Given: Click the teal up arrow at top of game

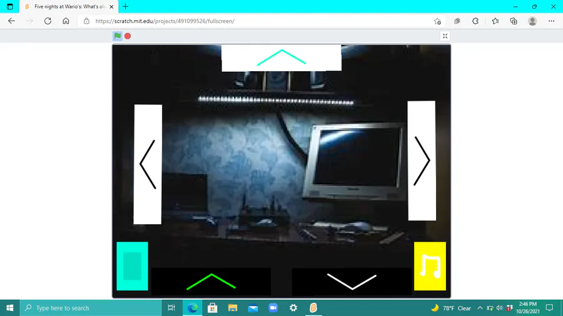Looking at the screenshot, I should pos(281,57).
